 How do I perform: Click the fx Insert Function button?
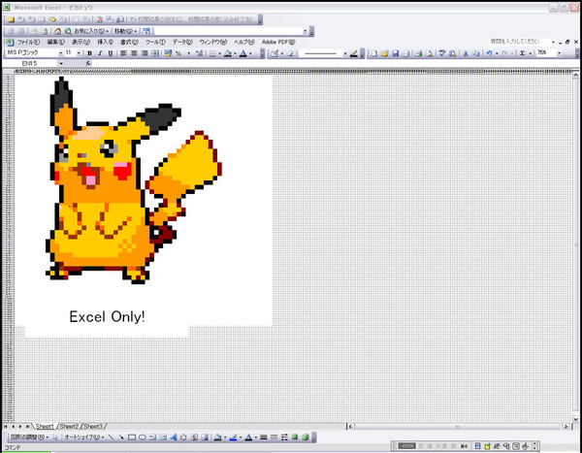coord(88,63)
